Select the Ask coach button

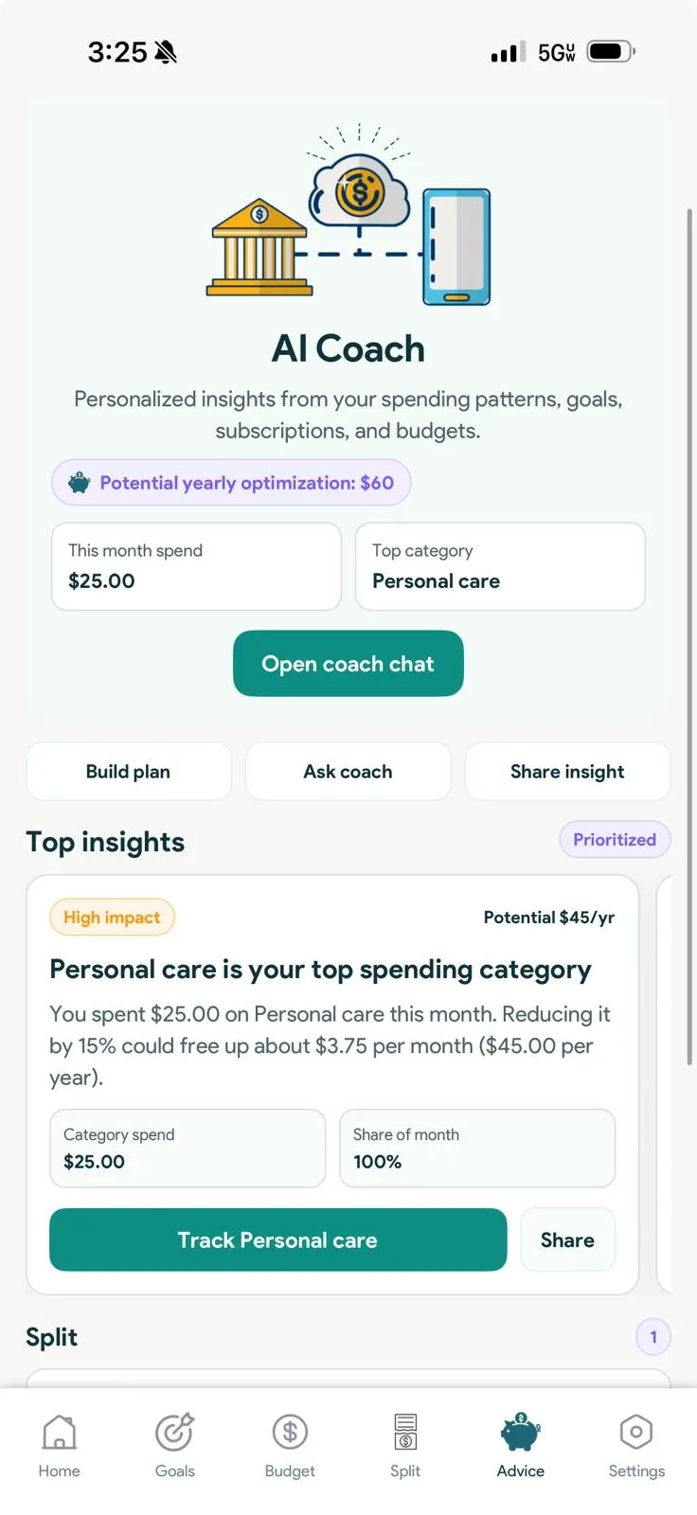point(348,772)
